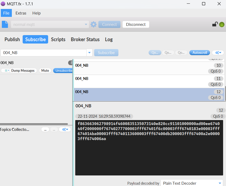Viewport: 226px width, 186px height.
Task: Click the QoS 0 badge on message 11
Action: [x=216, y=84]
